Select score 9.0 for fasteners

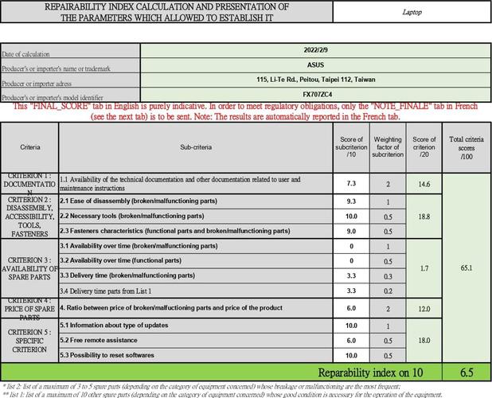[351, 232]
